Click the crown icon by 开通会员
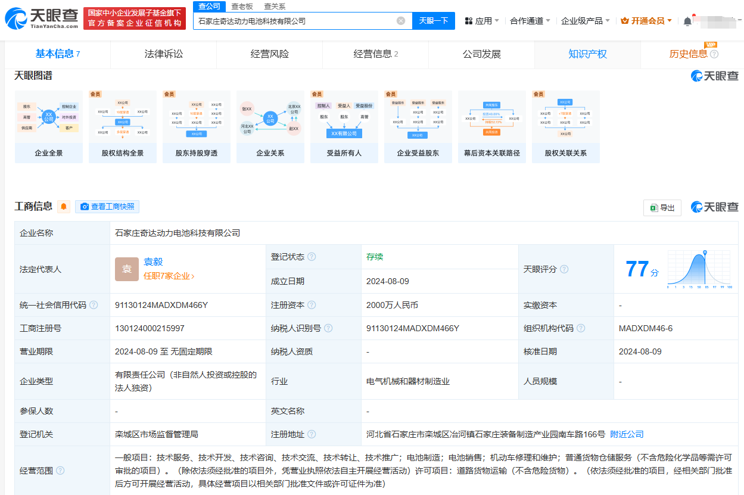 click(624, 21)
